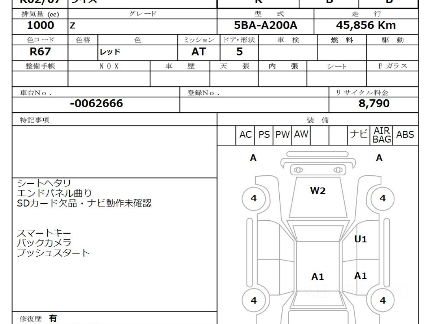Click the A mark right of the diagram top
The width and height of the screenshot is (433, 324).
coord(379,158)
